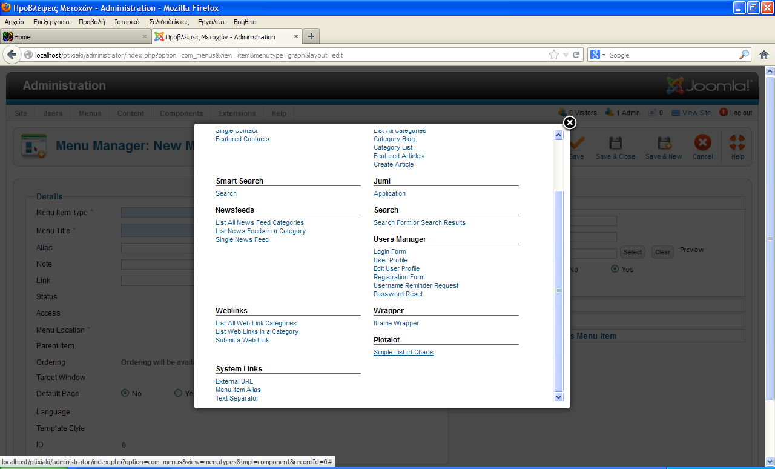Choose External URL system link
The image size is (775, 469).
[234, 381]
